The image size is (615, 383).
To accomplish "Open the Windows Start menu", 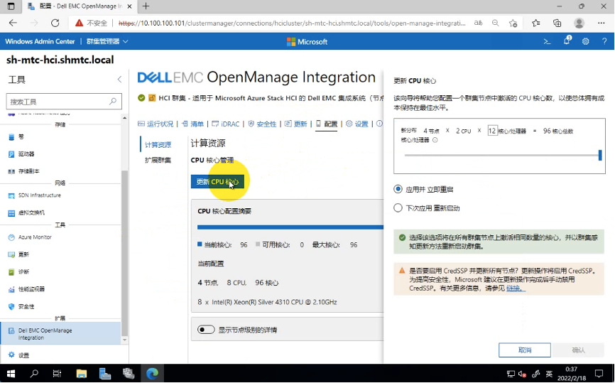I will click(x=11, y=374).
